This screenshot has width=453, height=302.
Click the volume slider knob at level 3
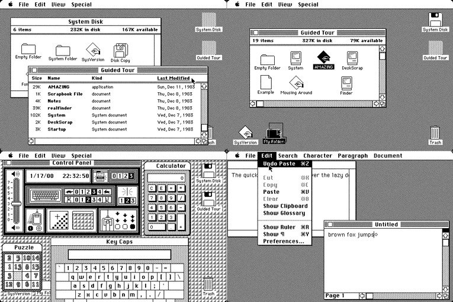pos(16,204)
